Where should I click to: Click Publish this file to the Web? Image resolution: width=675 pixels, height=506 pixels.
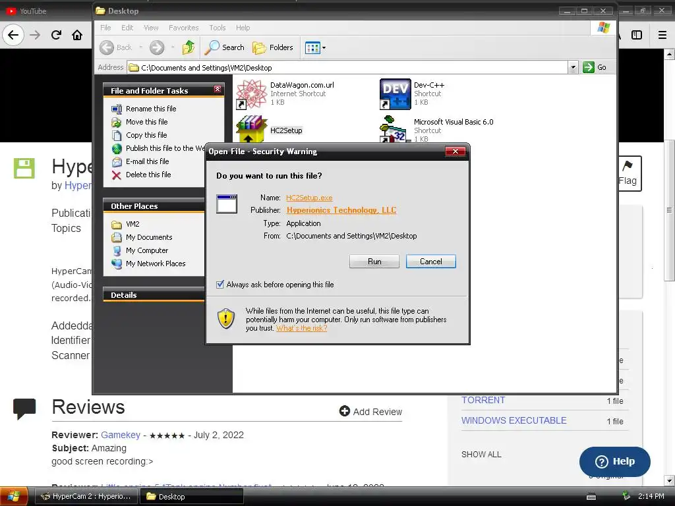pos(165,148)
